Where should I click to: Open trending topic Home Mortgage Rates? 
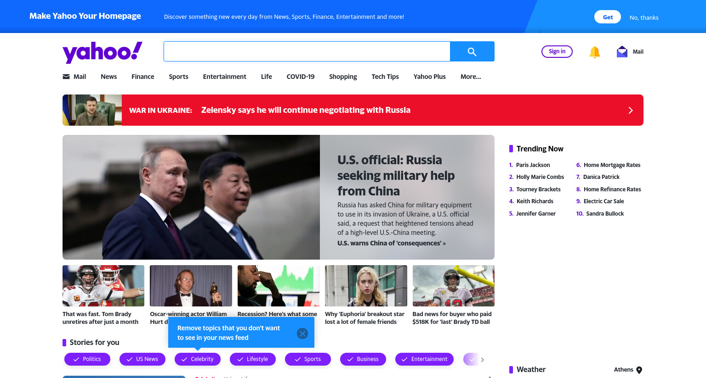[612, 165]
